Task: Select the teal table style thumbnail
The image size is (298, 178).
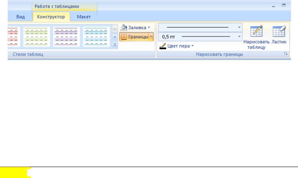Action: pos(96,36)
